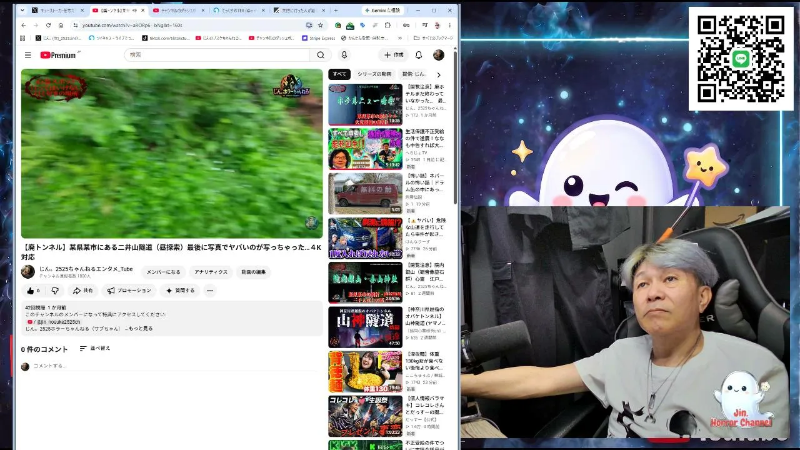
Task: Start voice search with the microphone icon
Action: [x=344, y=55]
